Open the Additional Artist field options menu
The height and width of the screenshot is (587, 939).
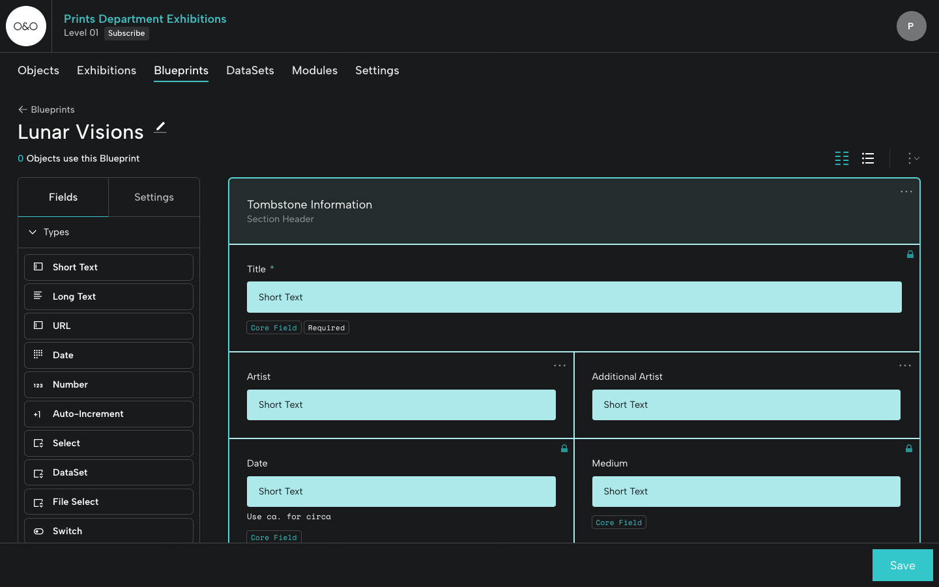click(x=905, y=365)
